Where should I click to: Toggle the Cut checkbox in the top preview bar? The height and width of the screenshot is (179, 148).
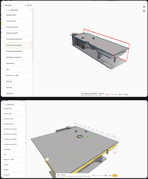click(x=107, y=95)
